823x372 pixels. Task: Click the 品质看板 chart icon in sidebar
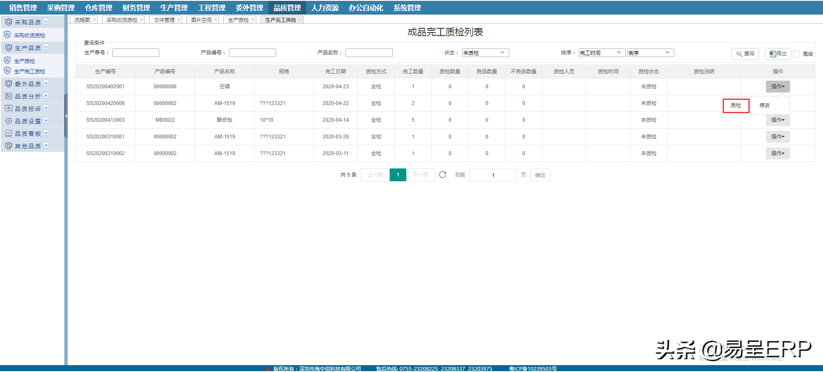[x=9, y=134]
